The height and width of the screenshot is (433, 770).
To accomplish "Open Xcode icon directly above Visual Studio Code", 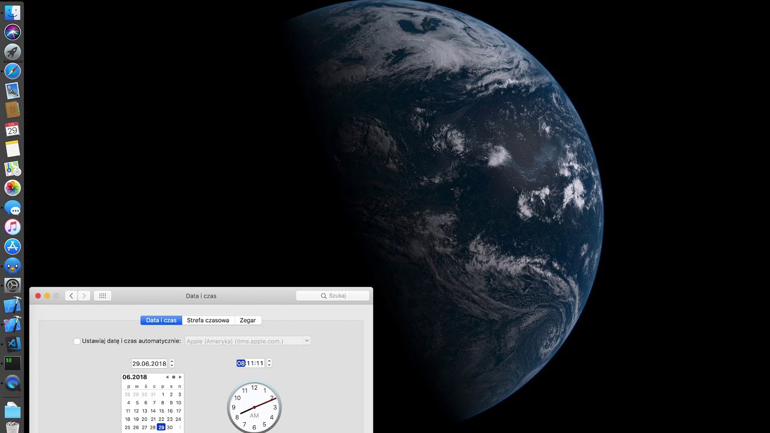I will coord(13,324).
